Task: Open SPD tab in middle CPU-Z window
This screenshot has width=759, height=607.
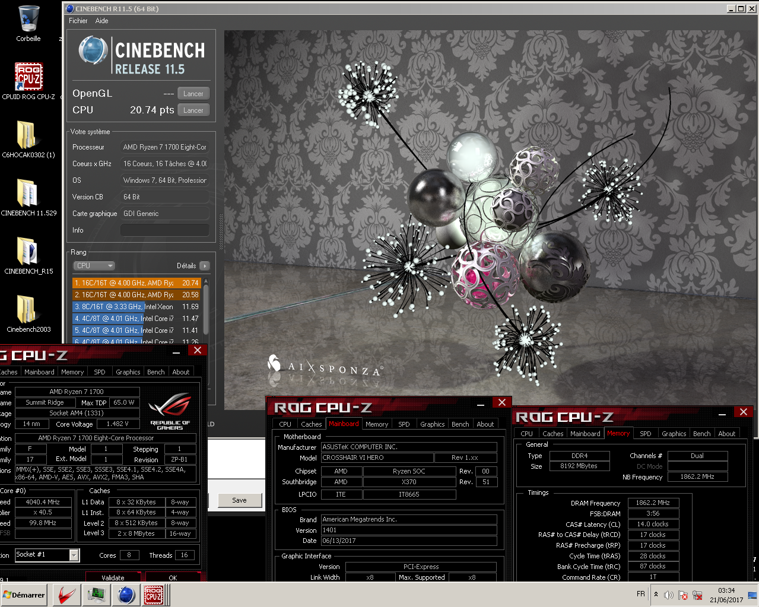Action: click(404, 424)
